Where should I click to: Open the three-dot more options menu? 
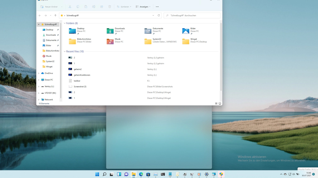pos(157,7)
